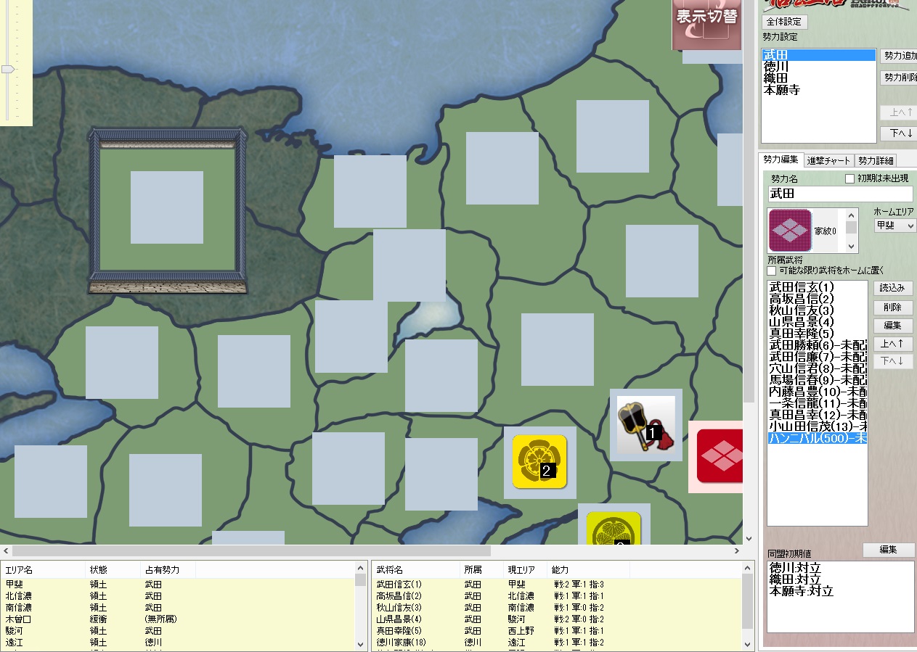Screen dimensions: 917x652
Task: Select highlighted officer ハンニバル(500)
Action: pos(818,438)
